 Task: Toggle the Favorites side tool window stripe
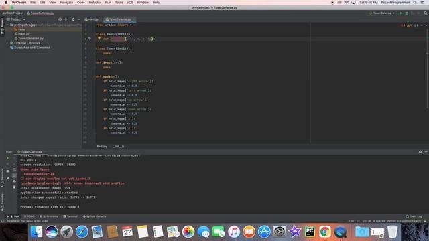point(2,202)
